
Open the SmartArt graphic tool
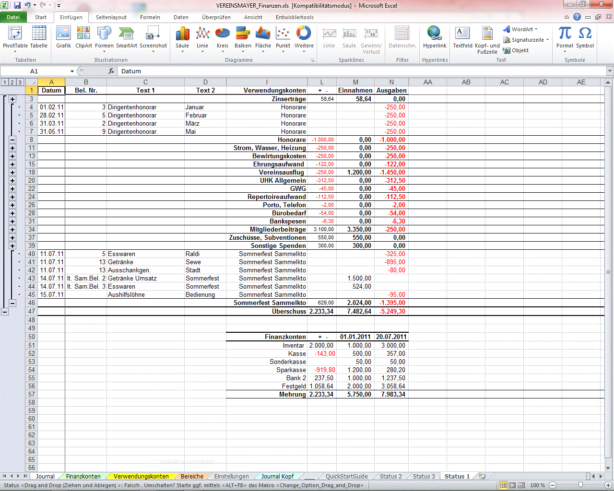point(126,37)
